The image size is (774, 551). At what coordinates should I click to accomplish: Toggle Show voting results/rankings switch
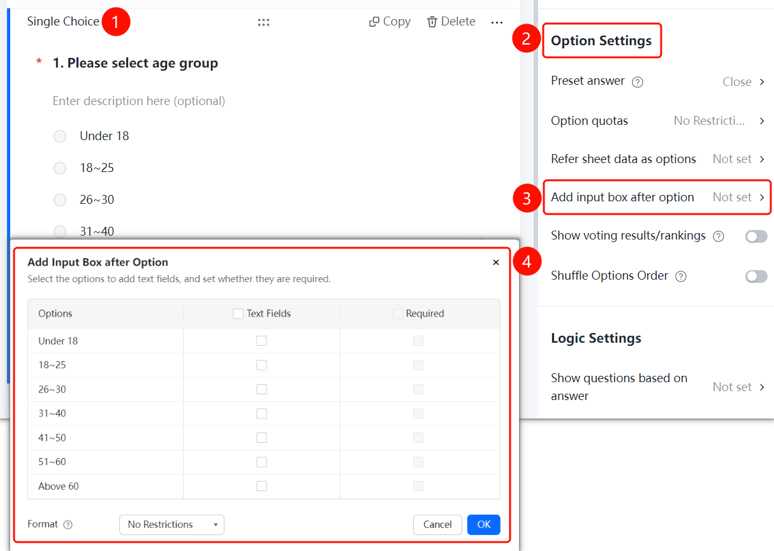(x=756, y=236)
